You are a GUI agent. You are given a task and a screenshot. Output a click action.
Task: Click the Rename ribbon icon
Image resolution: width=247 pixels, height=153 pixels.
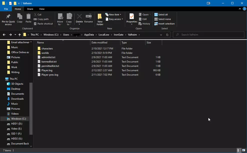coord(88,16)
